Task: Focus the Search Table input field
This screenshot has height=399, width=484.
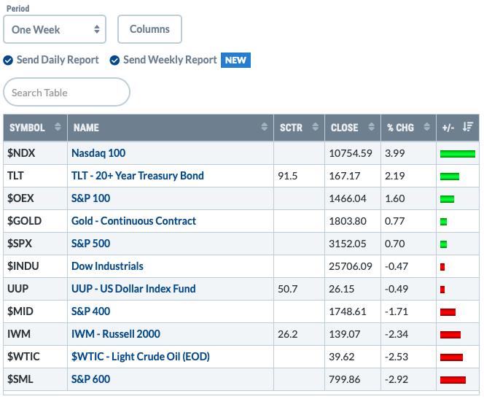Action: (66, 93)
